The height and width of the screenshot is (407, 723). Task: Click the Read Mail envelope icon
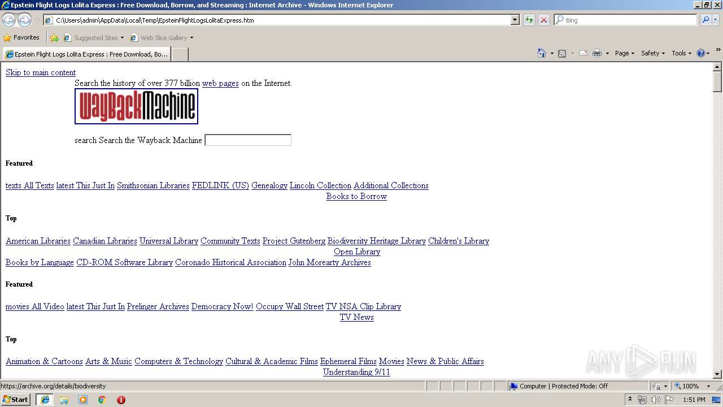(583, 53)
